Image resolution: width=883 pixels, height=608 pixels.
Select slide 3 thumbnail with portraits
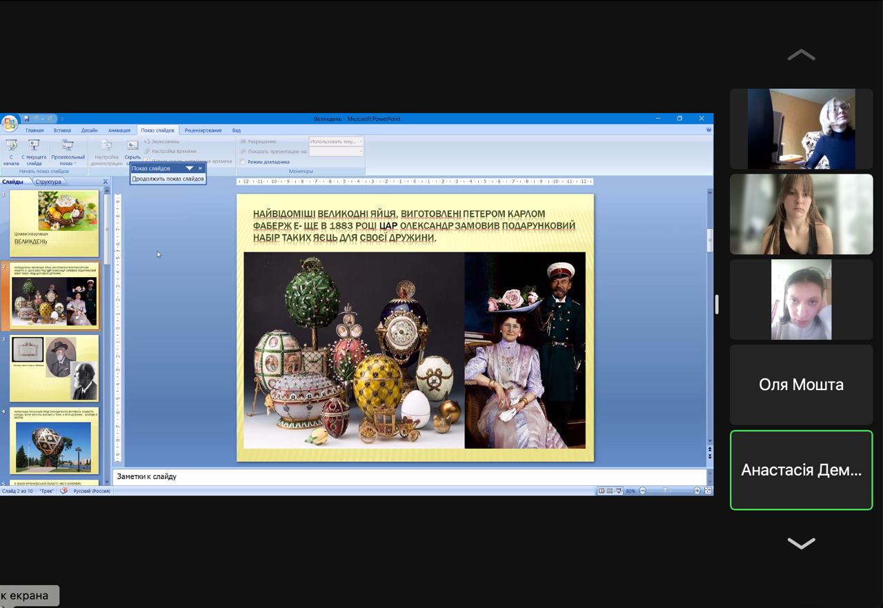pos(54,369)
